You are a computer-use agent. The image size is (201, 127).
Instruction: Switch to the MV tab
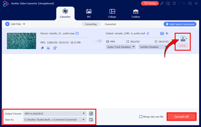click(89, 13)
